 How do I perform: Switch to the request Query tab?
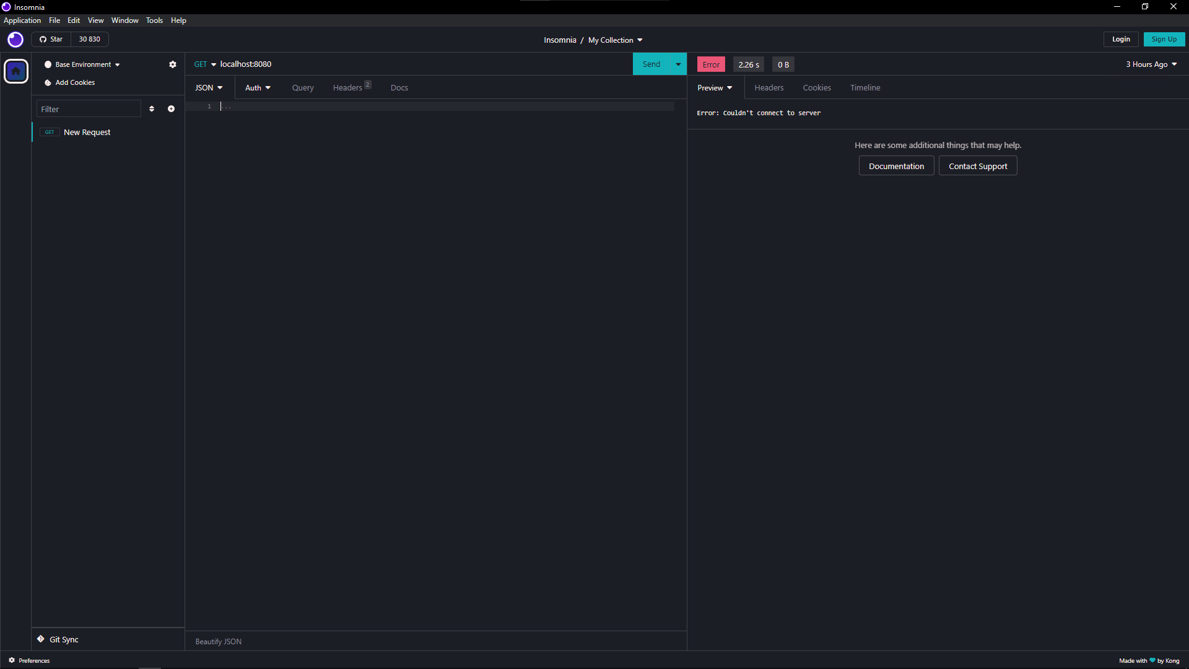pyautogui.click(x=303, y=88)
